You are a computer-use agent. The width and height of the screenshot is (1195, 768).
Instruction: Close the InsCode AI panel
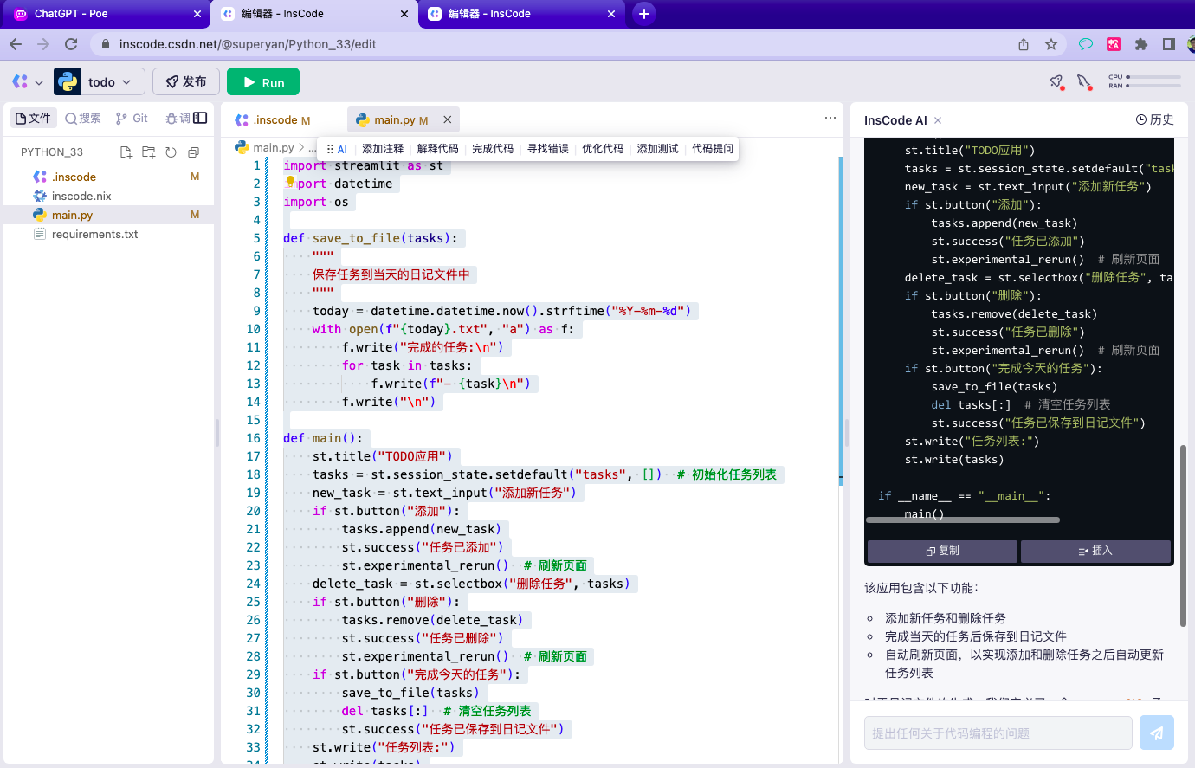pyautogui.click(x=938, y=120)
